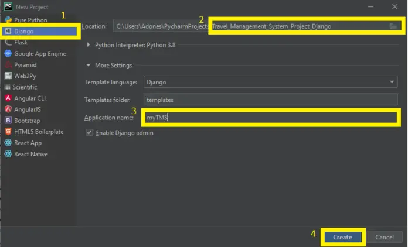Screen dimensions: 408x247
Task: Select the Pyramid project icon
Action: 8,64
